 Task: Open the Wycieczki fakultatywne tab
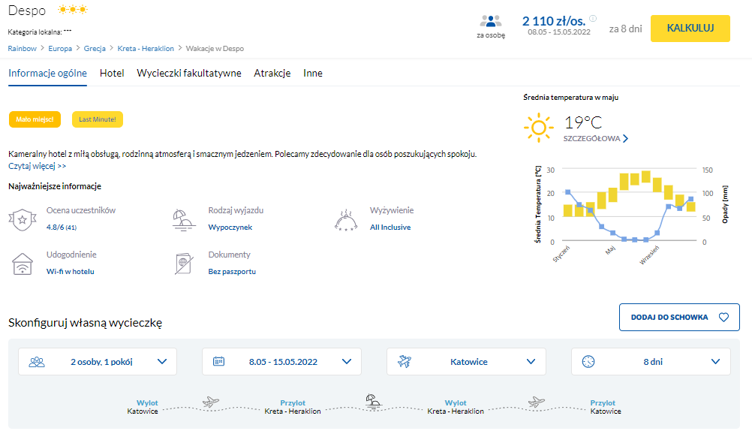[189, 73]
